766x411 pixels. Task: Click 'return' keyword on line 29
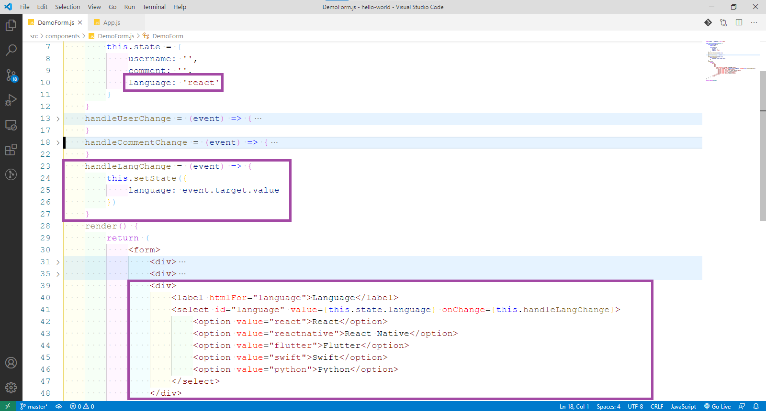(123, 238)
